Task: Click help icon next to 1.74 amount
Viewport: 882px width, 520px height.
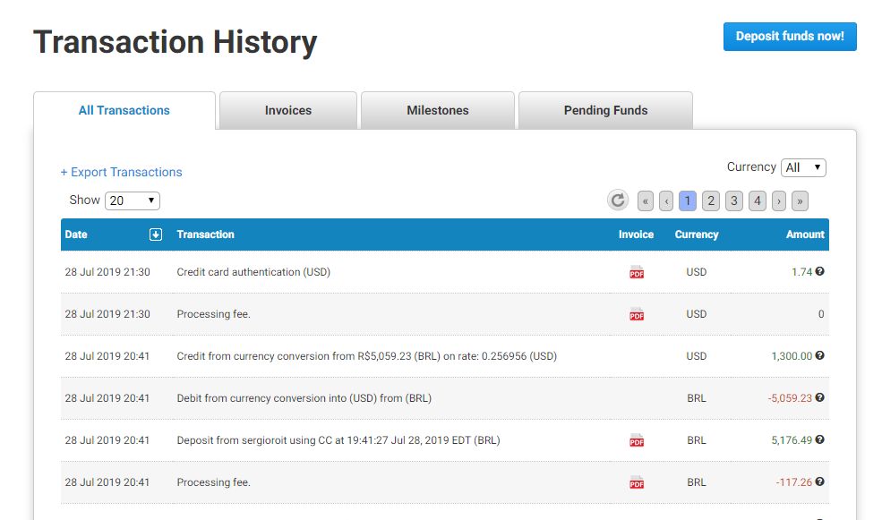Action: pos(820,271)
